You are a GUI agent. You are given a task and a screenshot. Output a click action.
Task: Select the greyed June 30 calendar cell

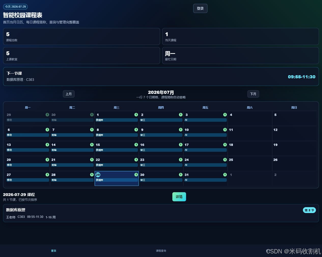72,118
